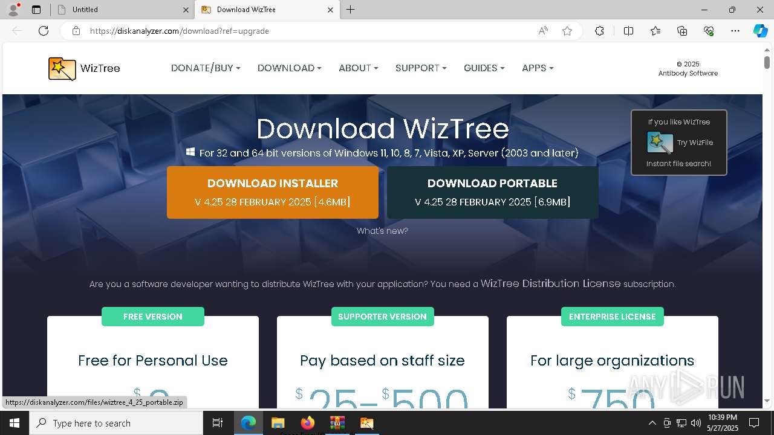View site information via the lock icon
Screen dimensions: 774x435
76,31
